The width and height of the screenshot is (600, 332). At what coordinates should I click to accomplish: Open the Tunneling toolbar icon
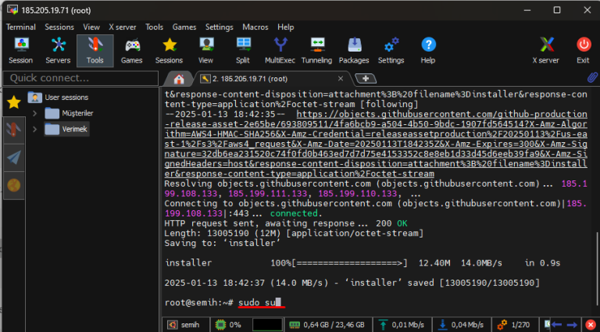(317, 50)
